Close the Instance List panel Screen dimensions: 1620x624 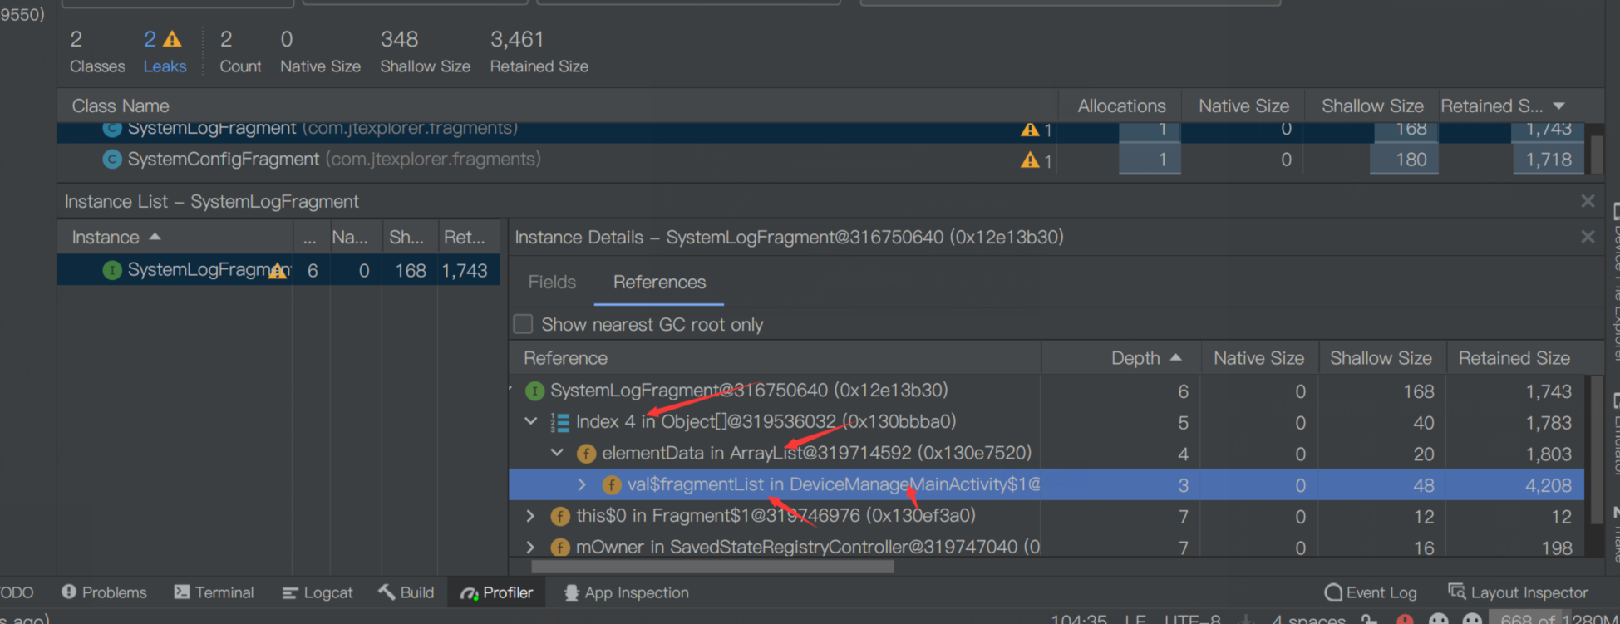(x=1588, y=201)
